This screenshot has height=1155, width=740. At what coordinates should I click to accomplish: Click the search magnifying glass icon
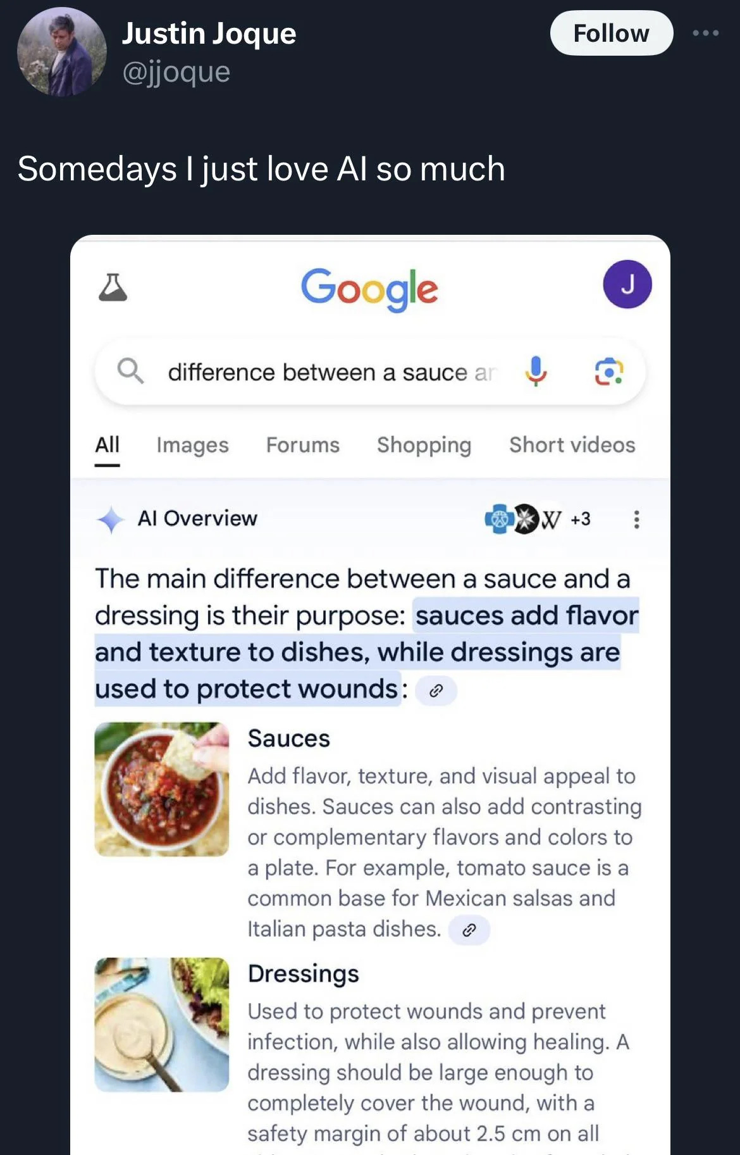[130, 370]
